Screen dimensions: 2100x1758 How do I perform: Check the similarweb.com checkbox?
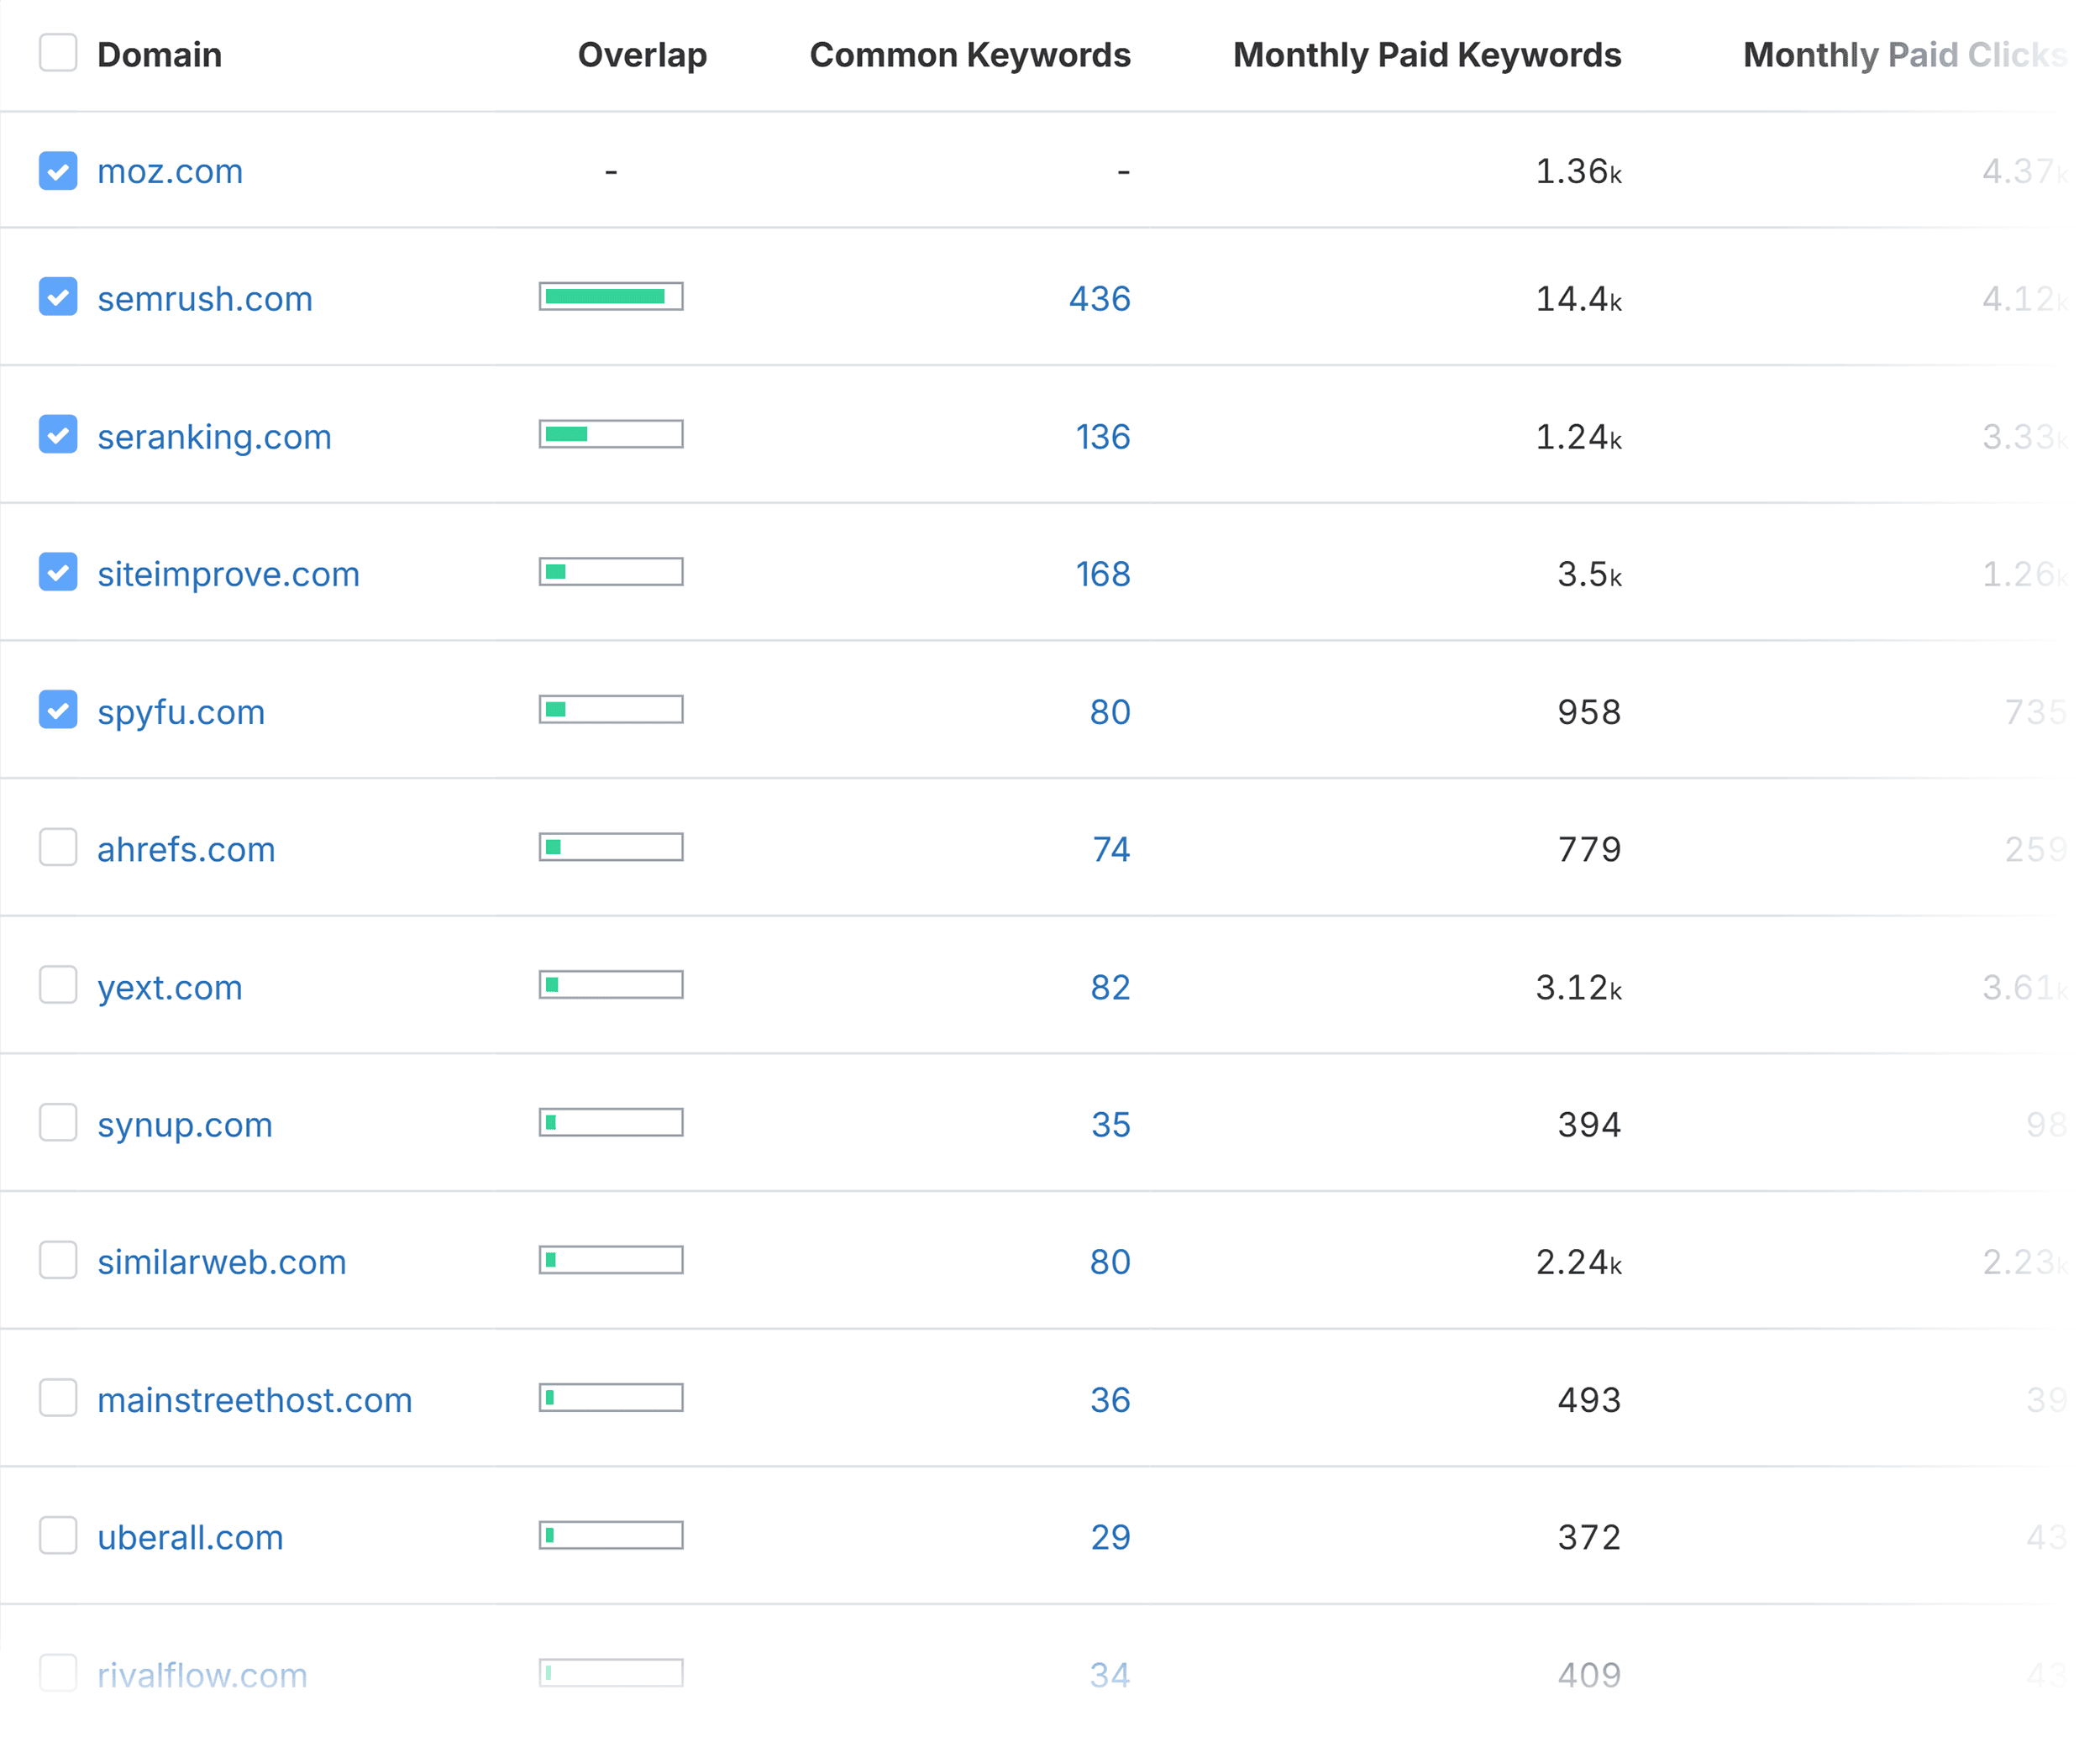pos(58,1260)
